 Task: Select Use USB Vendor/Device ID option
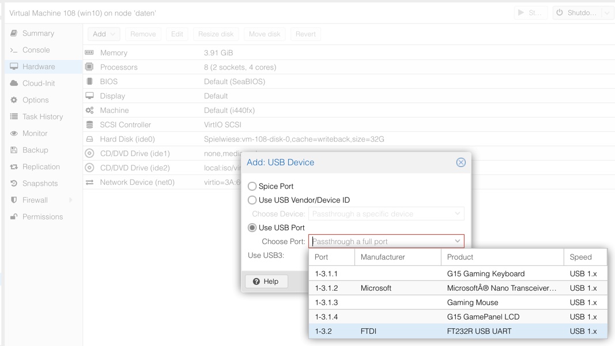click(x=252, y=200)
